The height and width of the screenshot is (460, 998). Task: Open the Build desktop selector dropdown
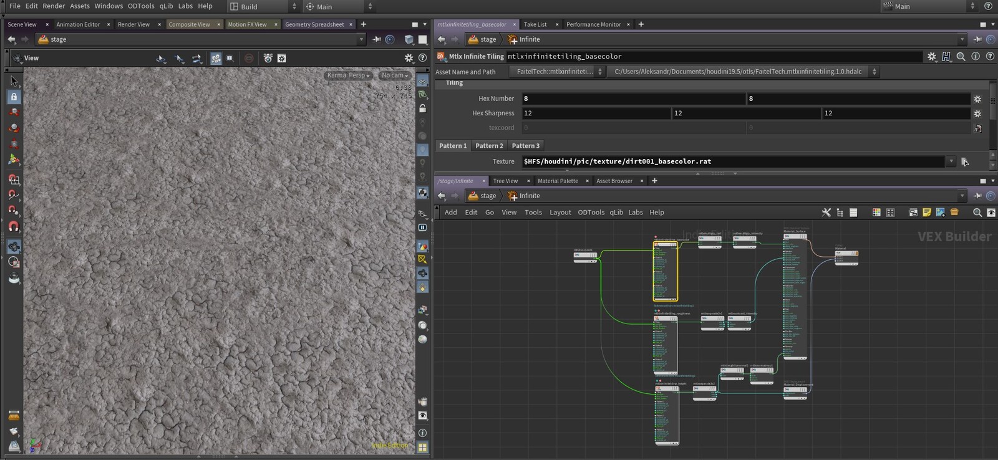(x=263, y=6)
